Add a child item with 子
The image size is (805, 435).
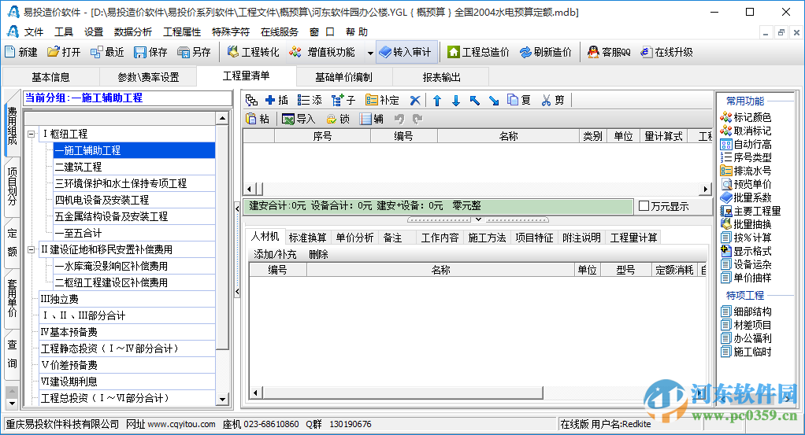(343, 100)
